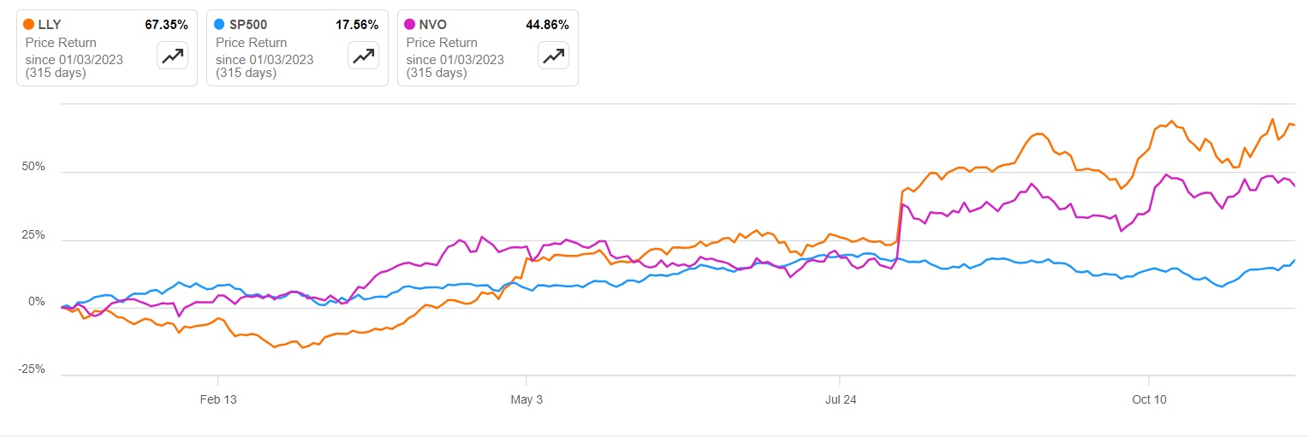Click the LLY trend arrow icon

[173, 56]
